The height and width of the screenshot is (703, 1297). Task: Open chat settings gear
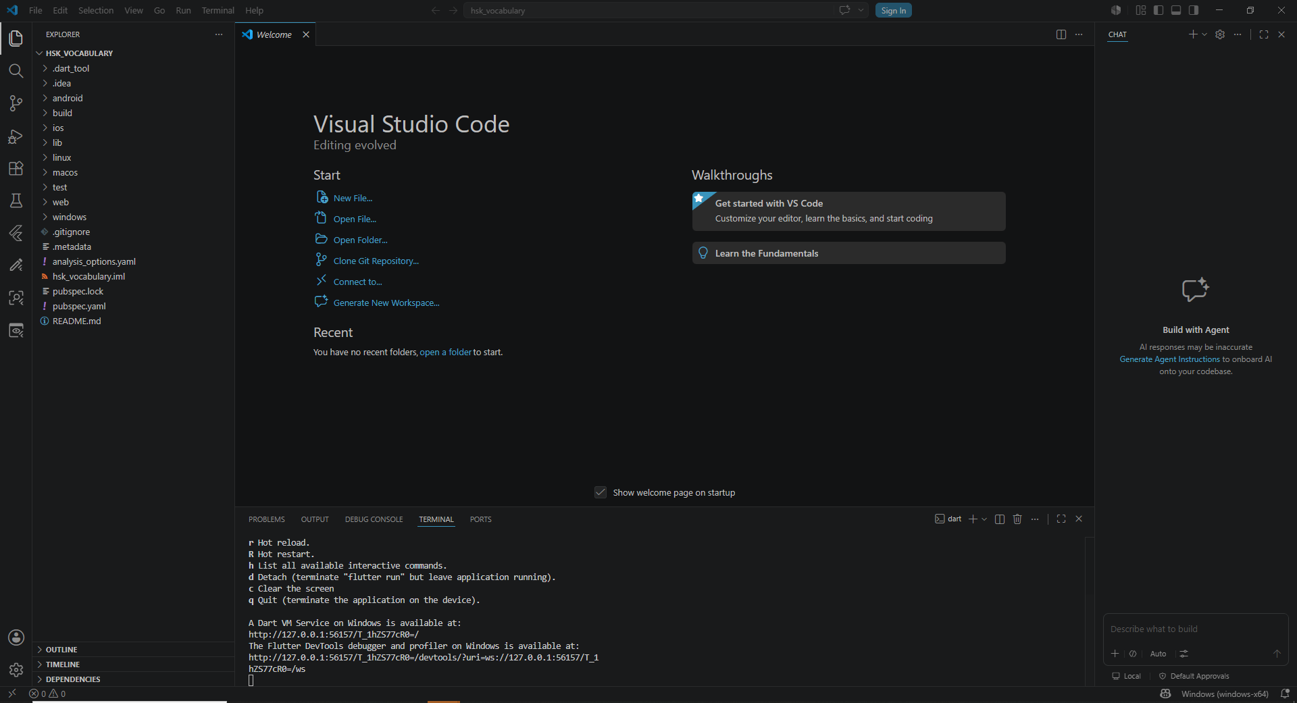coord(1220,34)
